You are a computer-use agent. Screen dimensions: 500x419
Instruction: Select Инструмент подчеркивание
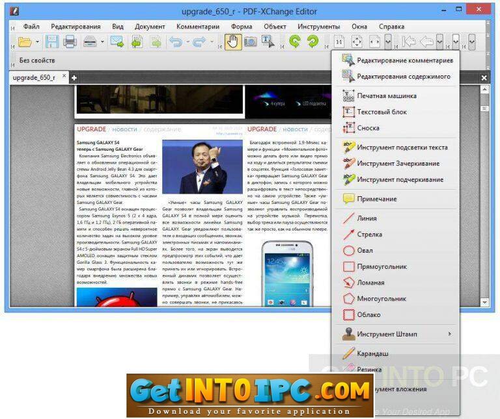point(395,179)
